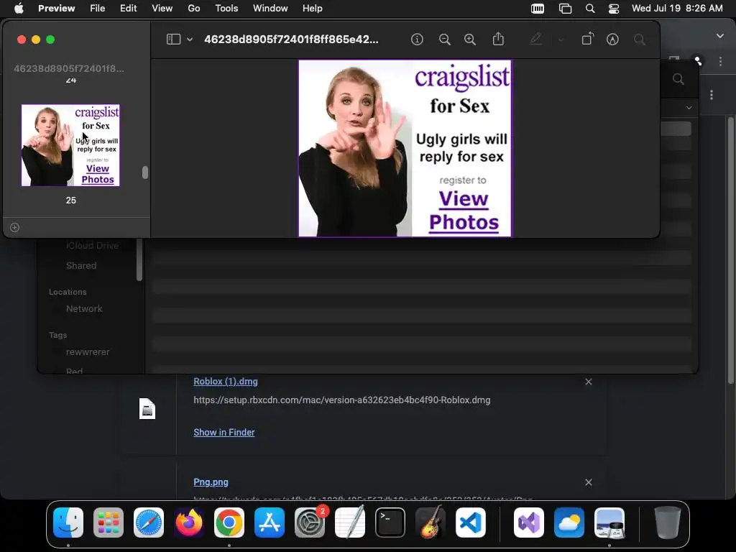This screenshot has height=552, width=736.
Task: Open Launchpad from the Dock
Action: coord(109,523)
